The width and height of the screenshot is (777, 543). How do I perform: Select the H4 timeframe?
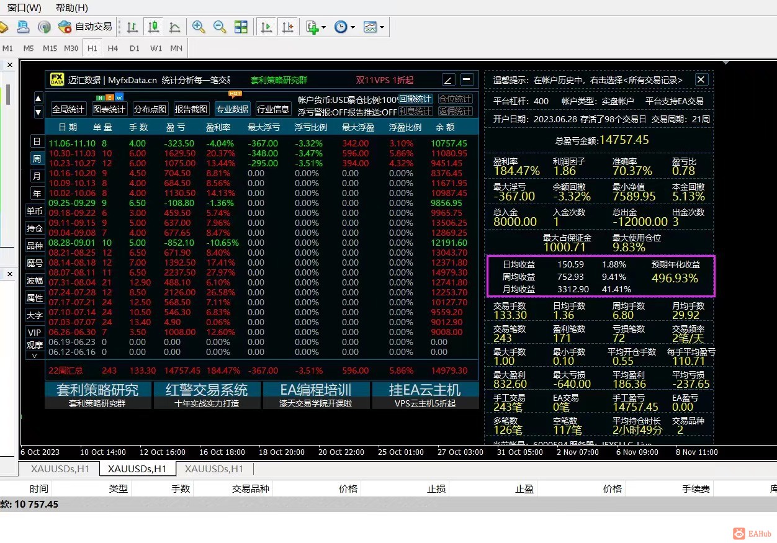tap(113, 48)
